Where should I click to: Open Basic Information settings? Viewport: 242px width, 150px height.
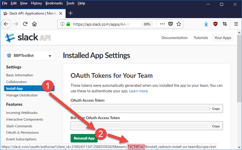[x=20, y=75]
